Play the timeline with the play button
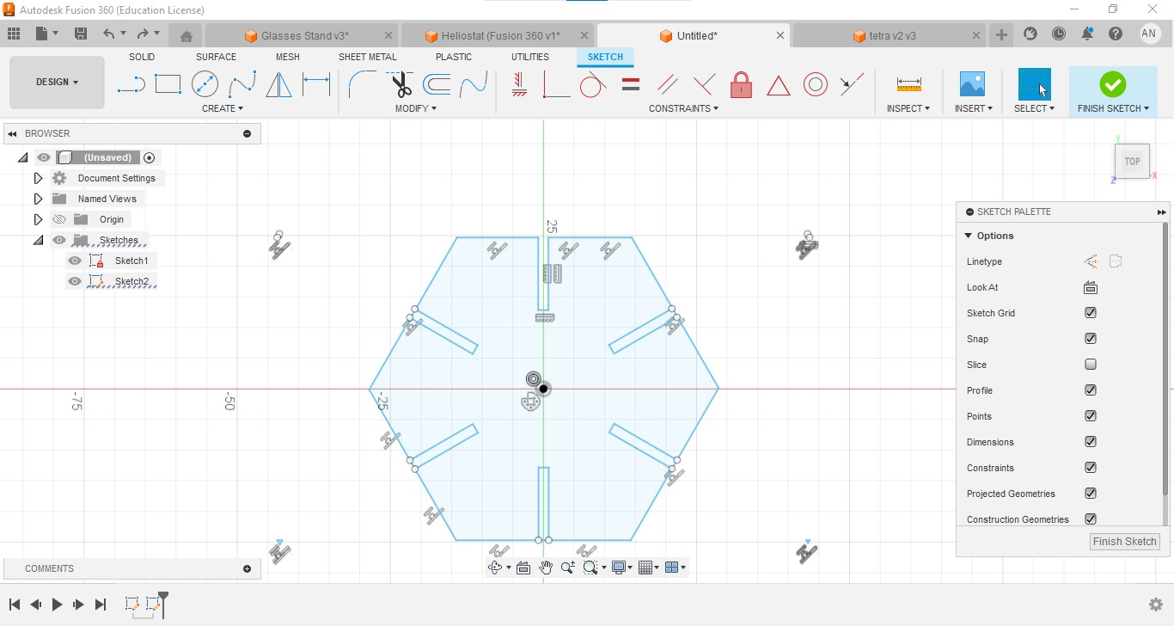Screen dimensions: 1174x626 58,605
